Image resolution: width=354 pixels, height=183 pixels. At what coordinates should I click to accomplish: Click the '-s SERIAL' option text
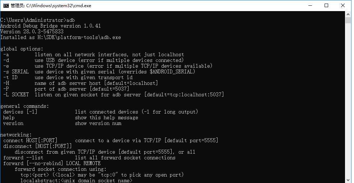(x=16, y=72)
